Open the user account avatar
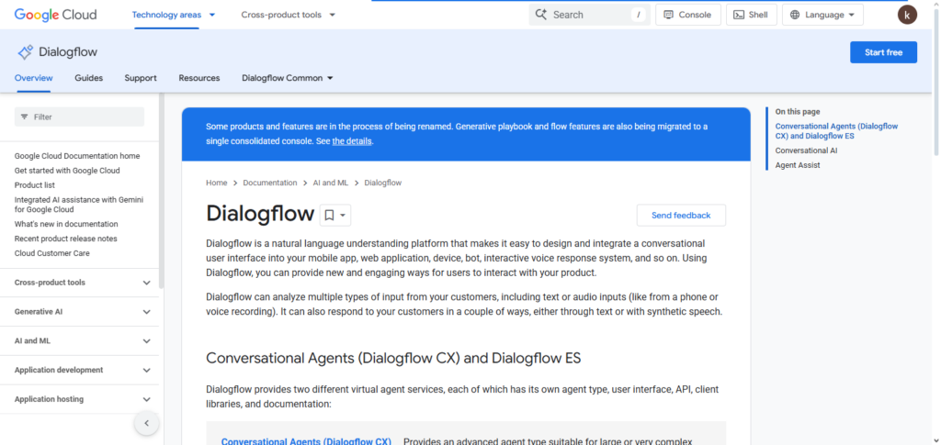 click(907, 15)
